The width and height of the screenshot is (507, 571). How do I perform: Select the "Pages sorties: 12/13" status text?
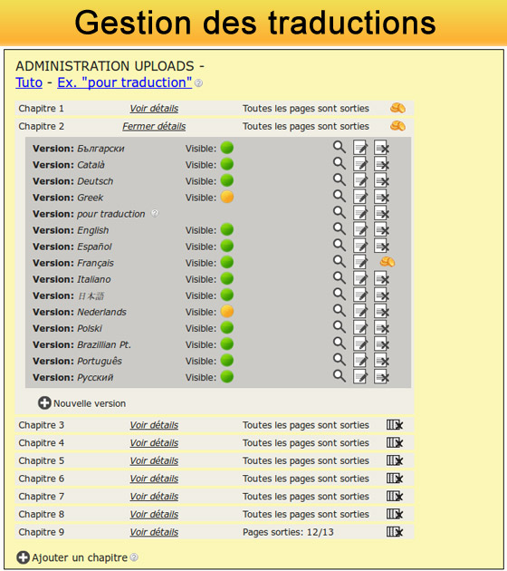(288, 532)
